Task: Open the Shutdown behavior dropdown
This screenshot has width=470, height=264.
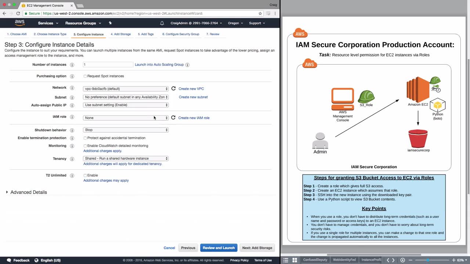Action: coord(126,130)
